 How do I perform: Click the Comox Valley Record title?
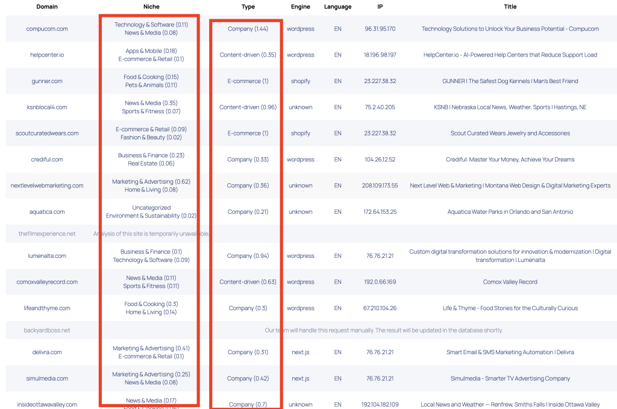pyautogui.click(x=510, y=282)
